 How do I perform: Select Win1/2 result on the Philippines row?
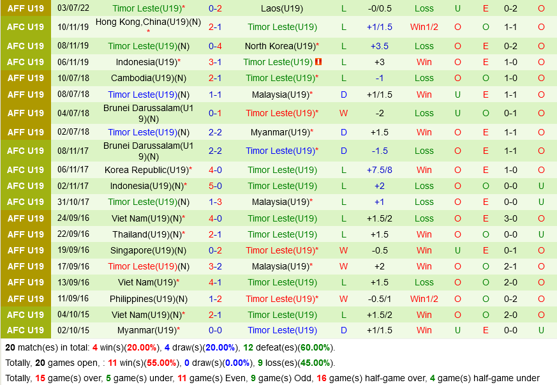point(424,299)
